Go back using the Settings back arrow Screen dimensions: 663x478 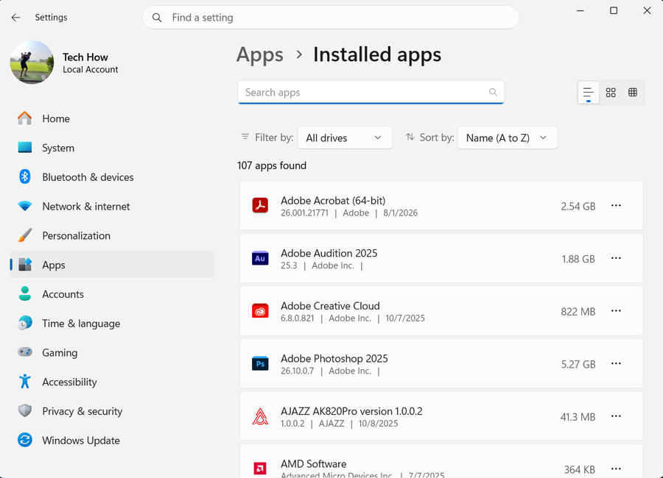(x=15, y=18)
